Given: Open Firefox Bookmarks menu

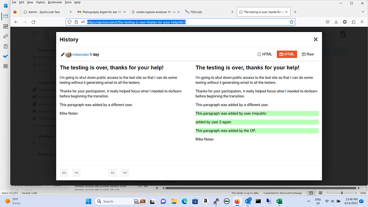Looking at the screenshot, I should click(x=55, y=2).
